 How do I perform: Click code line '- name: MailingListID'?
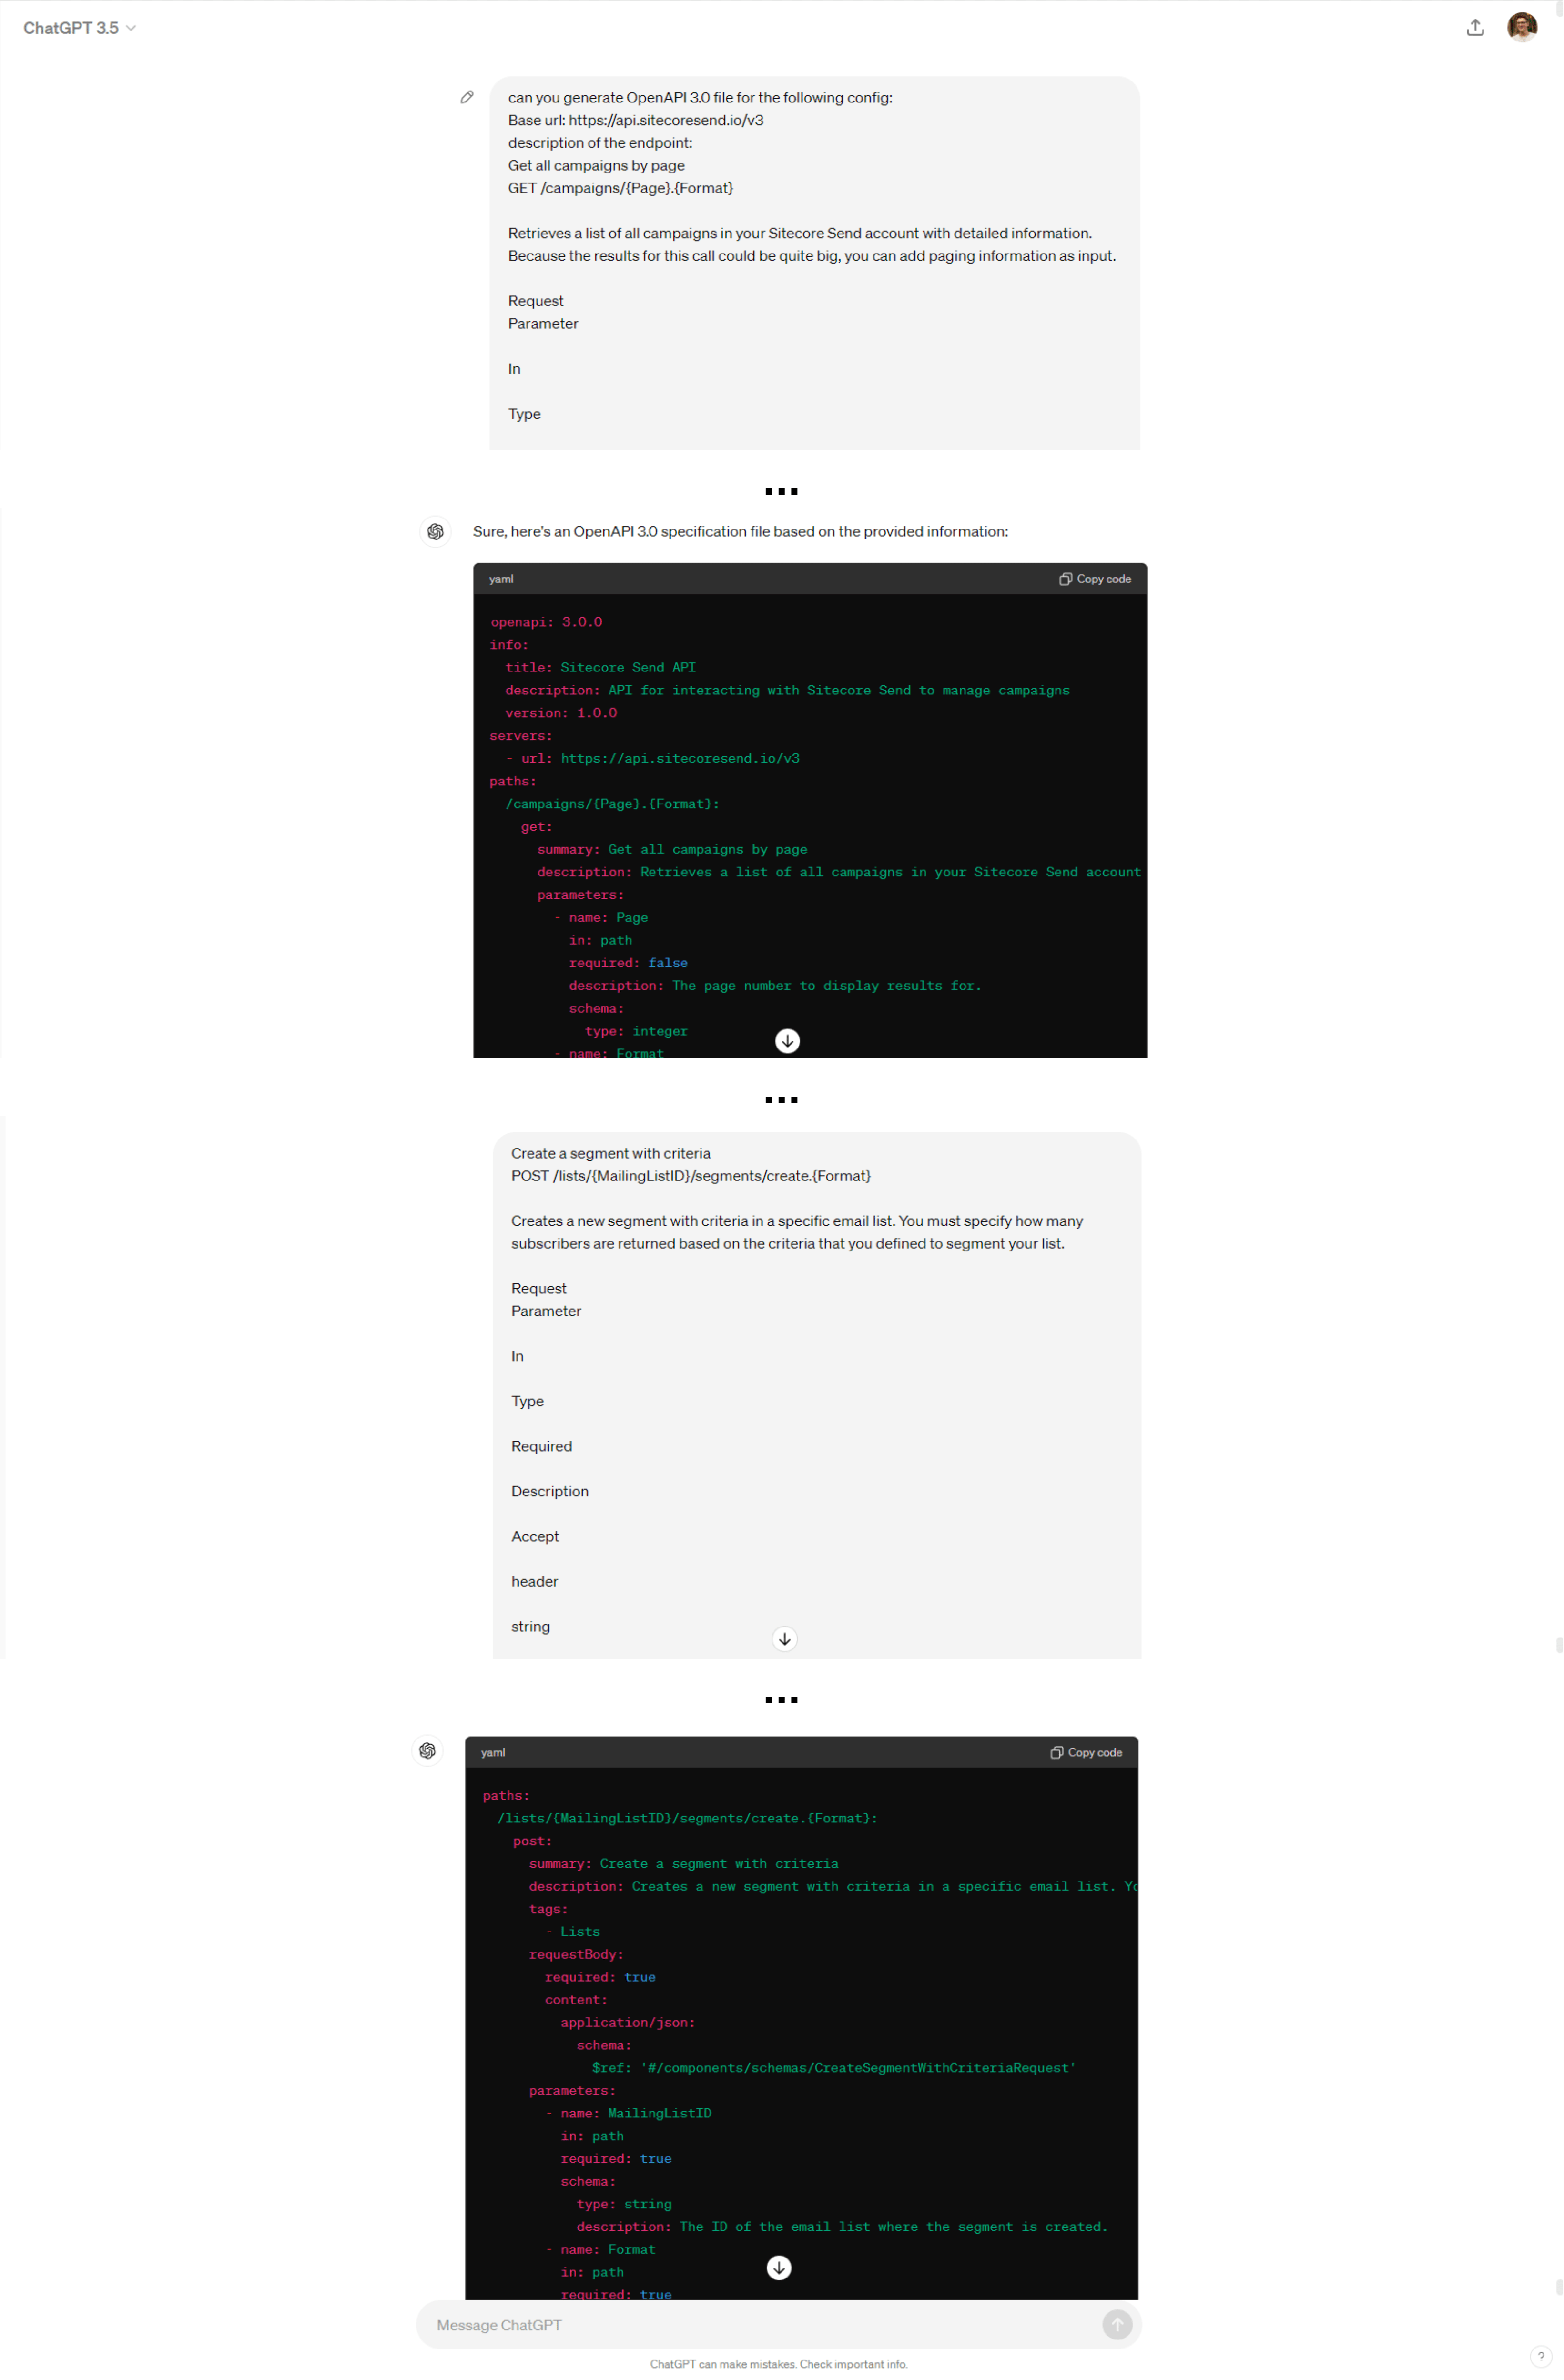(628, 2113)
